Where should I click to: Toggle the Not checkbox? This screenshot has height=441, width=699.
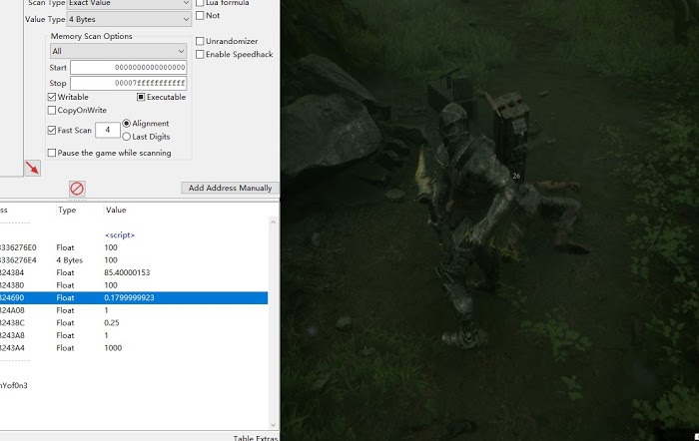[200, 16]
